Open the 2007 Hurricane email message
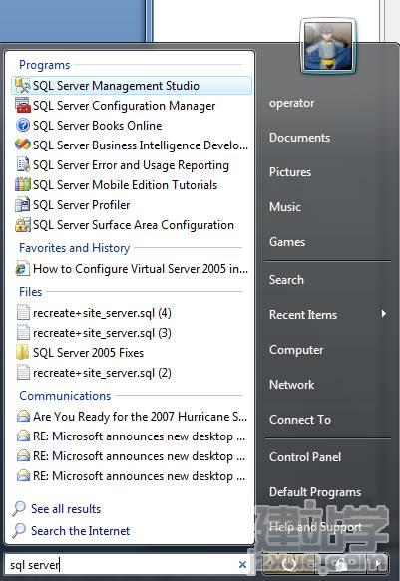Screen dimensions: 400x581 [x=132, y=417]
